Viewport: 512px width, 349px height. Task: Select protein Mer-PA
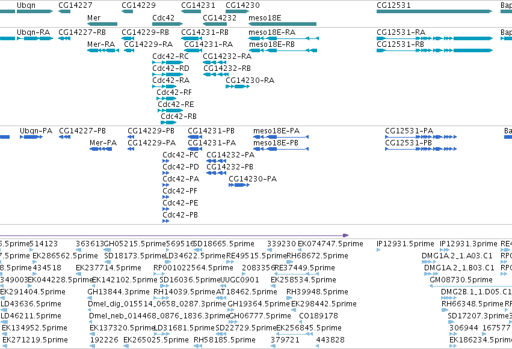point(103,143)
